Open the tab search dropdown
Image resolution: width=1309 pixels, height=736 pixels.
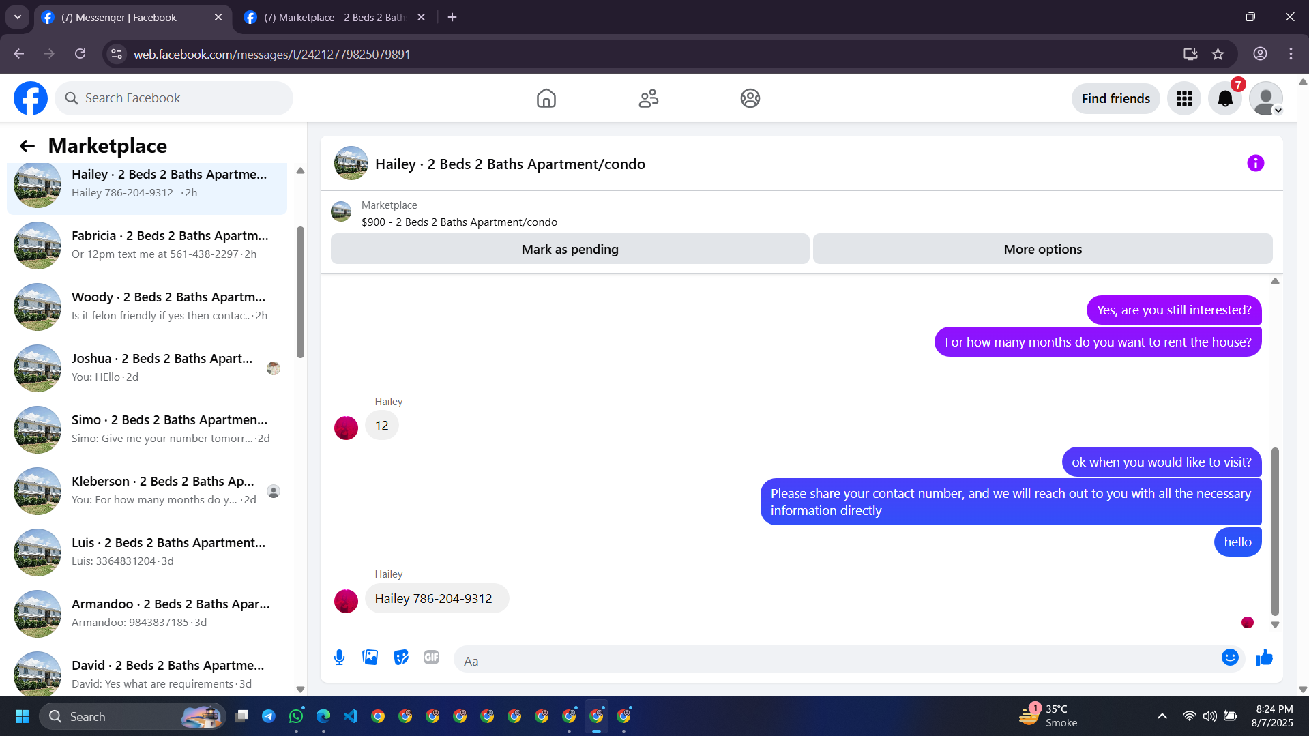point(18,18)
